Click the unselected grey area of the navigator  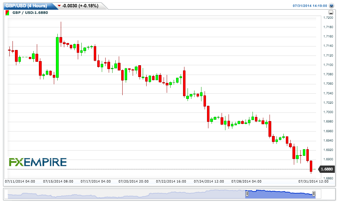(x=126, y=194)
